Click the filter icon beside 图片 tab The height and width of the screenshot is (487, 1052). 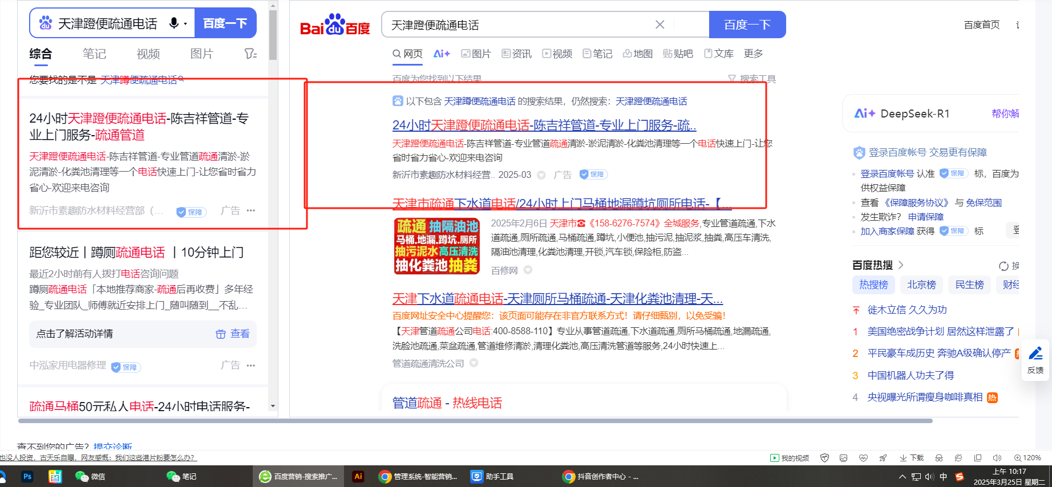coord(250,54)
